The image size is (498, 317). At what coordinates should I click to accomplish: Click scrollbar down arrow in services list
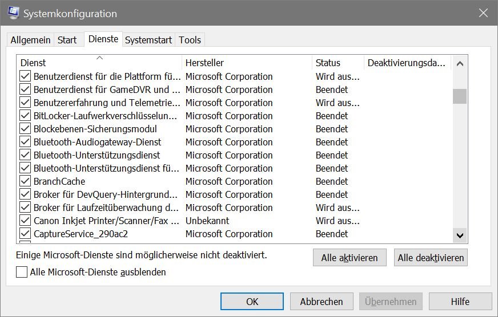point(460,235)
